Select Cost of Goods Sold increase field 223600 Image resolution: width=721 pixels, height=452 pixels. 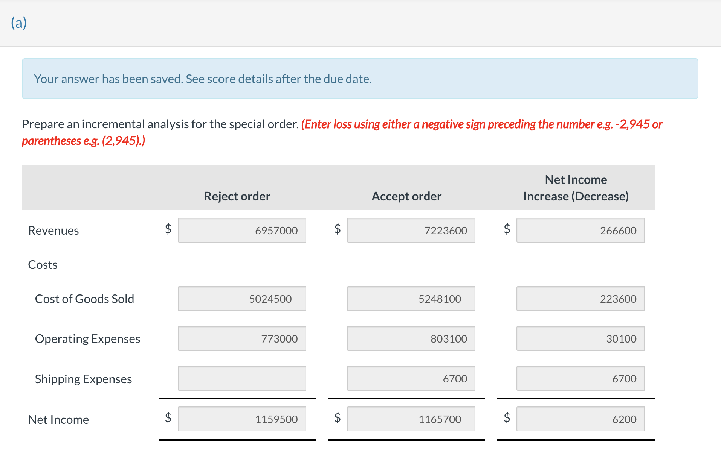[x=580, y=299]
